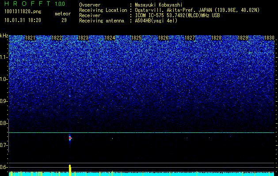Click the 1.1 kHz axis label
The height and width of the screenshot is (176, 278).
coord(3,57)
